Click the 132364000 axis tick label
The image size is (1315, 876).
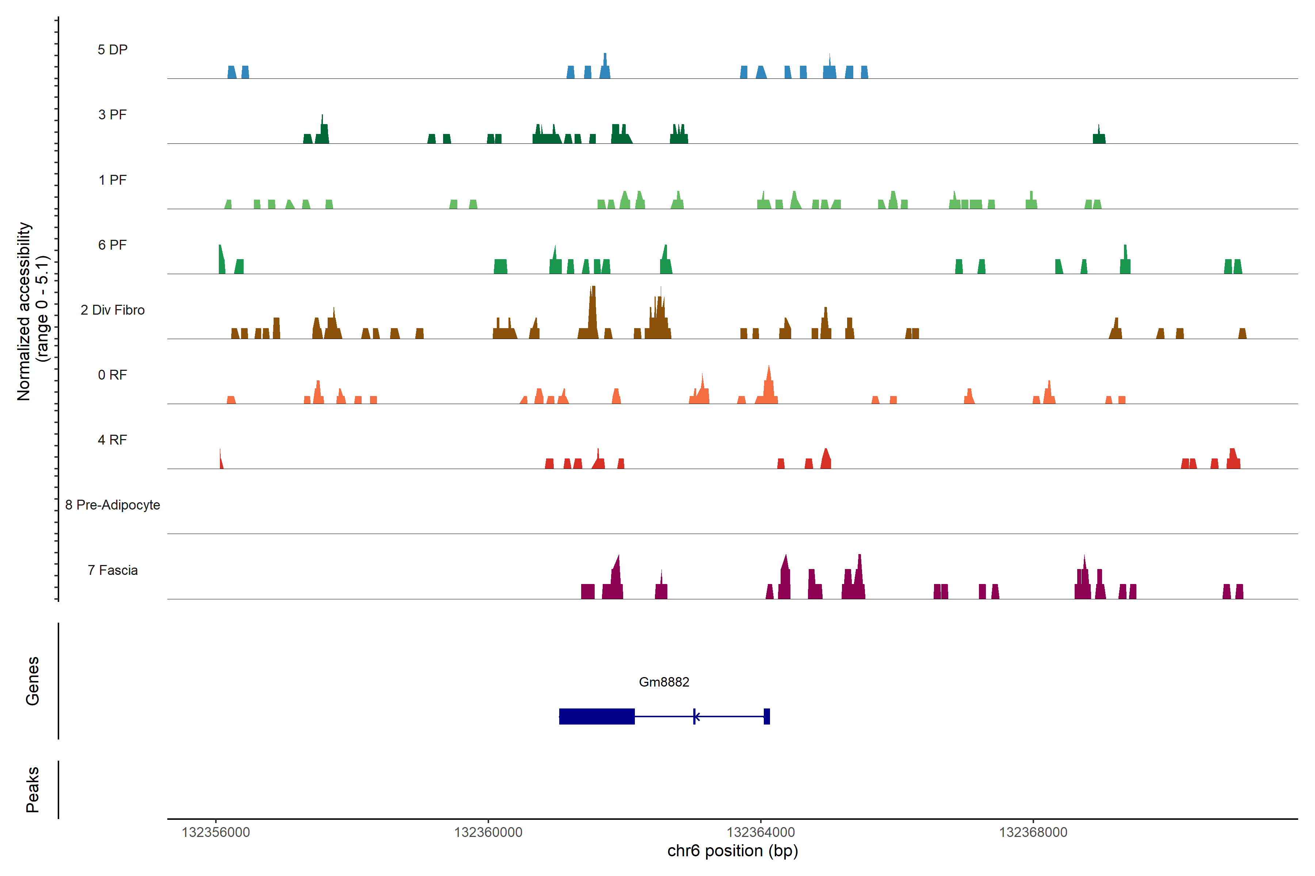(761, 832)
